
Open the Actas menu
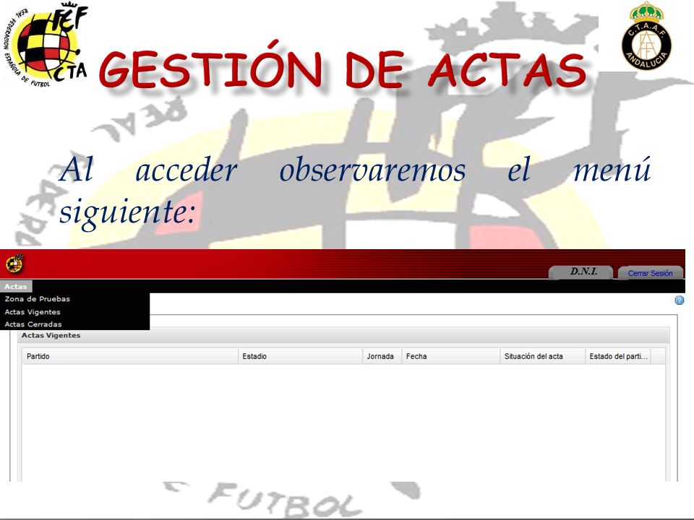pyautogui.click(x=16, y=286)
